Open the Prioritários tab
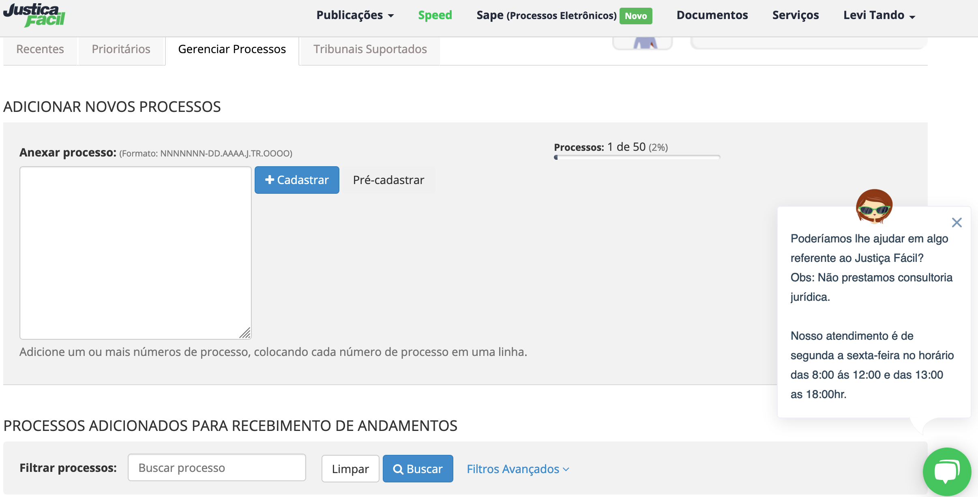Screen dimensions: 978x497 (121, 49)
